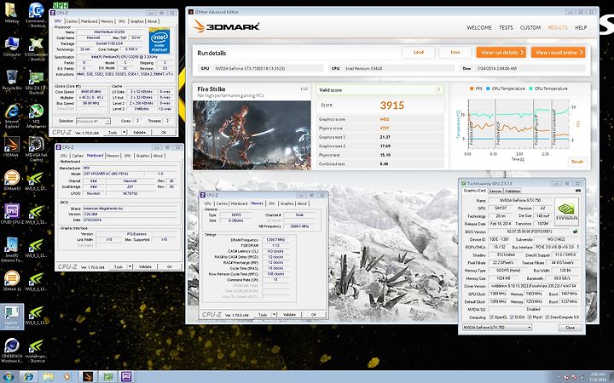Switch to the Validation tab in GPU-Z
The width and height of the screenshot is (614, 383).
point(513,191)
